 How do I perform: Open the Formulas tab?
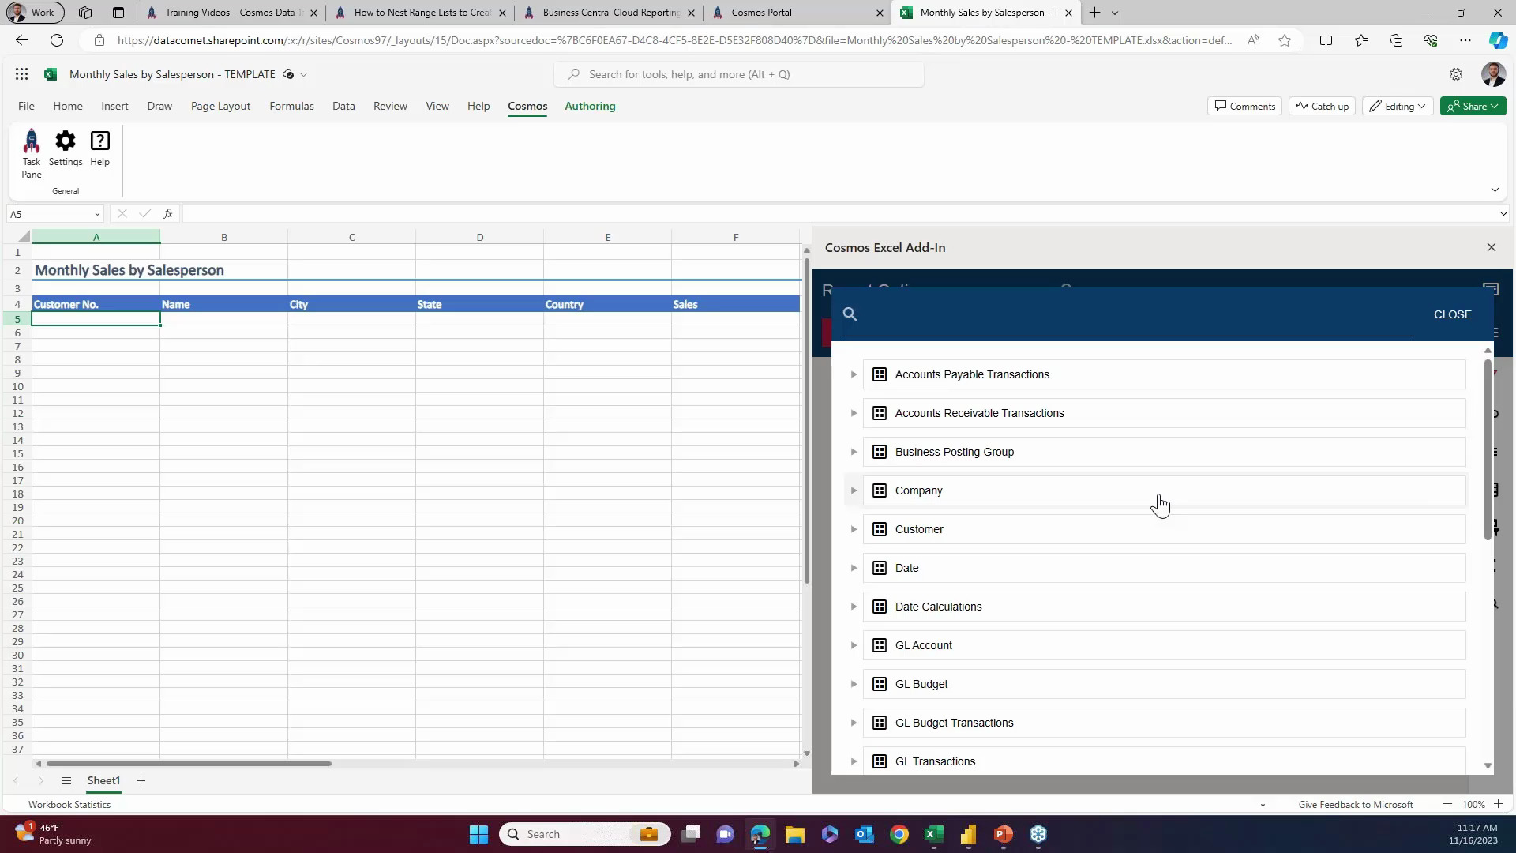[291, 106]
